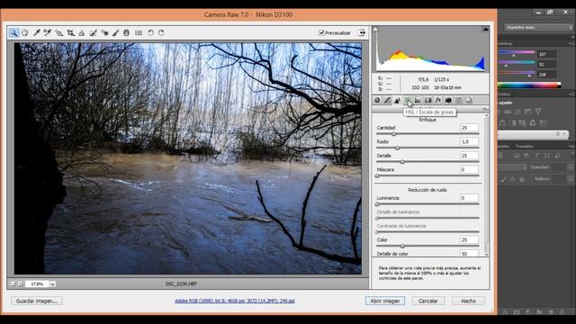Select the Crop tool
Screen dimensions: 576x324
tap(70, 32)
